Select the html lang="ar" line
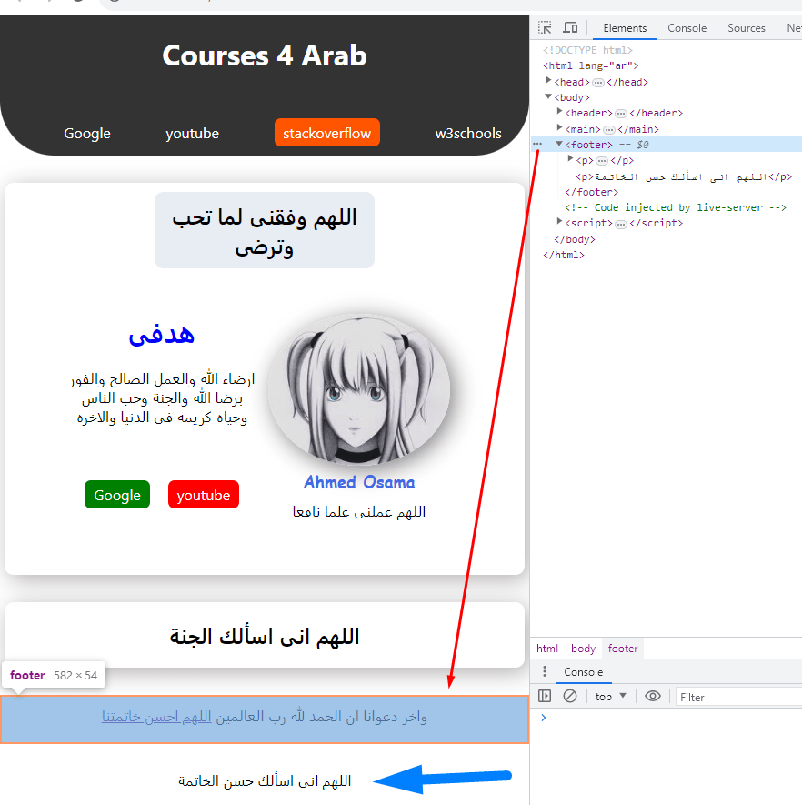Screen dimensions: 802x805 pyautogui.click(x=590, y=65)
